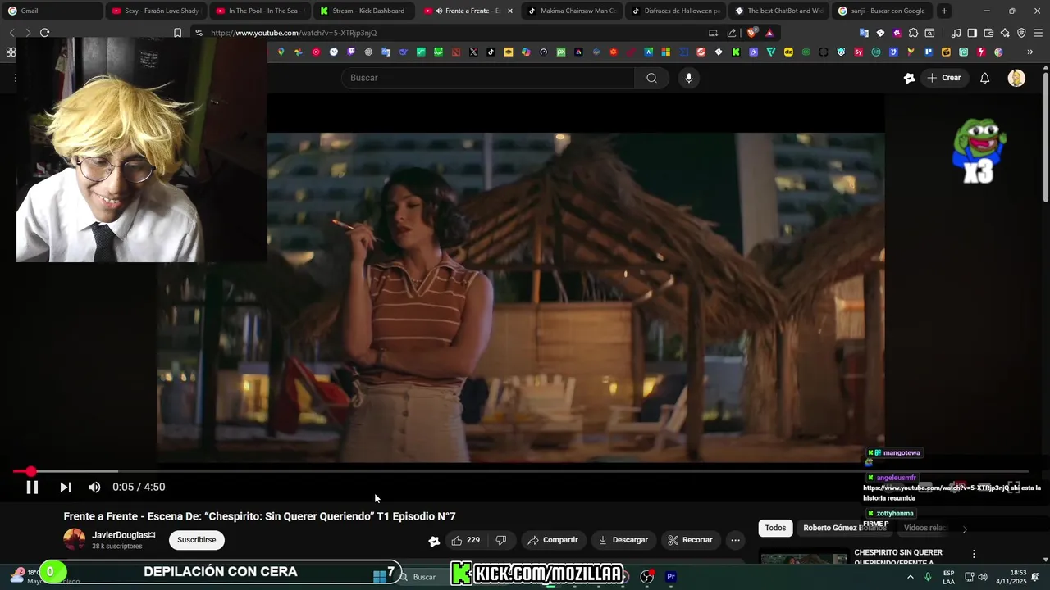Show hidden system tray icons

pos(910,577)
